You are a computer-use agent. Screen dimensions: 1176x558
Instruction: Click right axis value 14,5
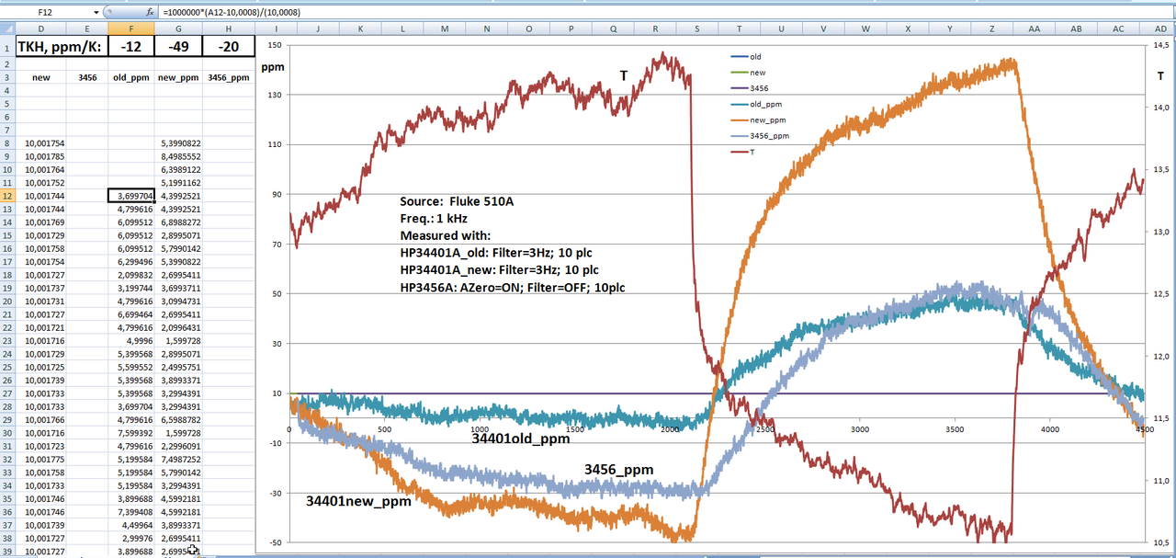(x=1161, y=44)
